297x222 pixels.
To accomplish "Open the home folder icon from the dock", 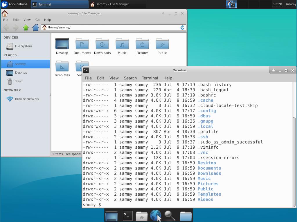I will tap(141, 215).
